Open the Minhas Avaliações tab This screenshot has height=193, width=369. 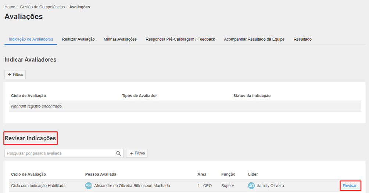point(120,39)
